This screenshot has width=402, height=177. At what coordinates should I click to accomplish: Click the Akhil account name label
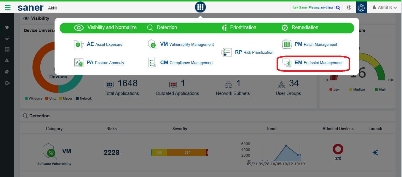tap(52, 8)
